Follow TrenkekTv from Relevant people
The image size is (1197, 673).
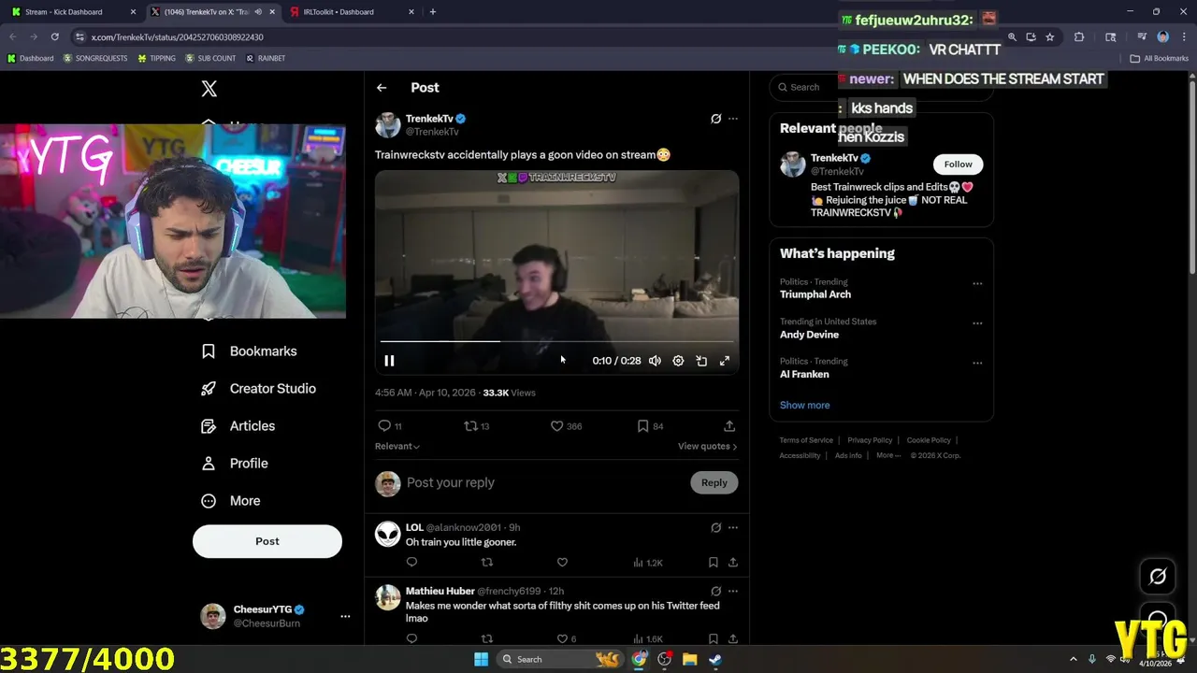tap(958, 165)
